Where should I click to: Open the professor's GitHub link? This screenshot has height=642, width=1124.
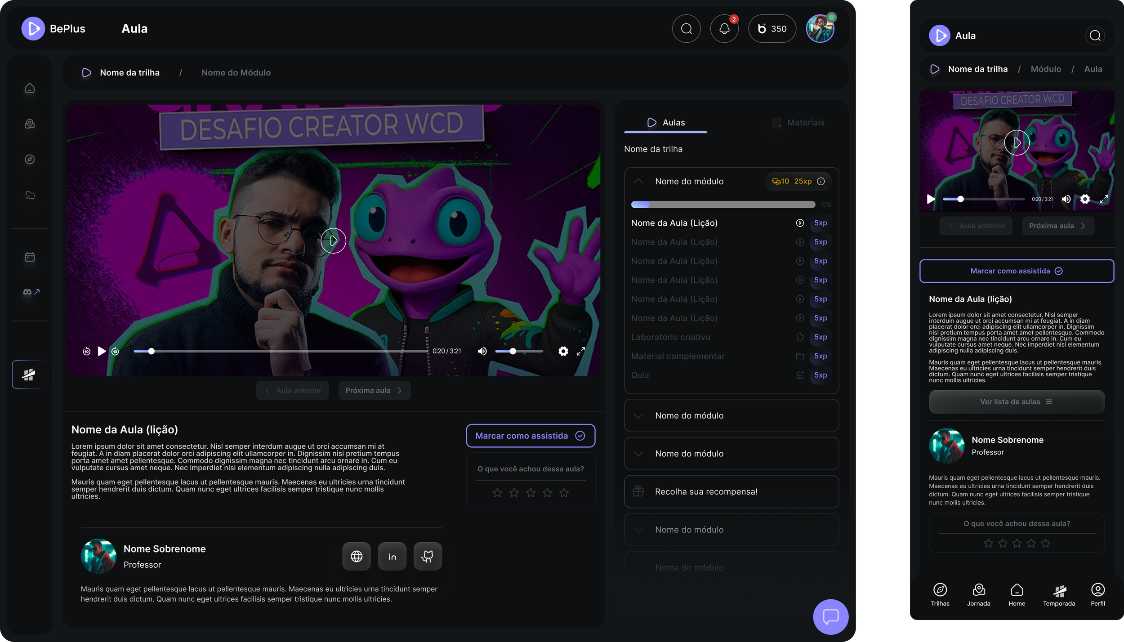[x=428, y=557]
